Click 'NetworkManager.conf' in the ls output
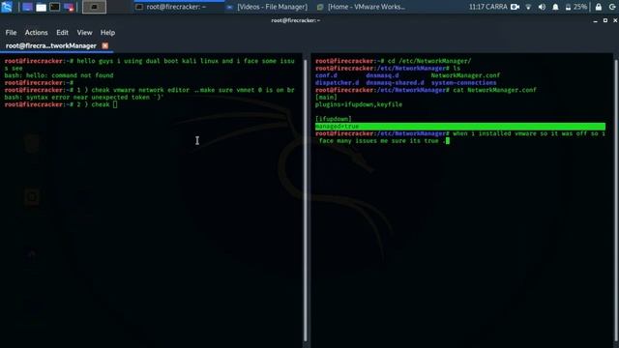Image resolution: width=619 pixels, height=348 pixels. pos(465,75)
